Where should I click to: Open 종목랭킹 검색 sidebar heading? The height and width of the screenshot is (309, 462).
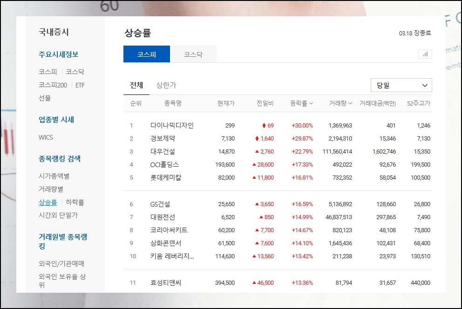coord(60,159)
